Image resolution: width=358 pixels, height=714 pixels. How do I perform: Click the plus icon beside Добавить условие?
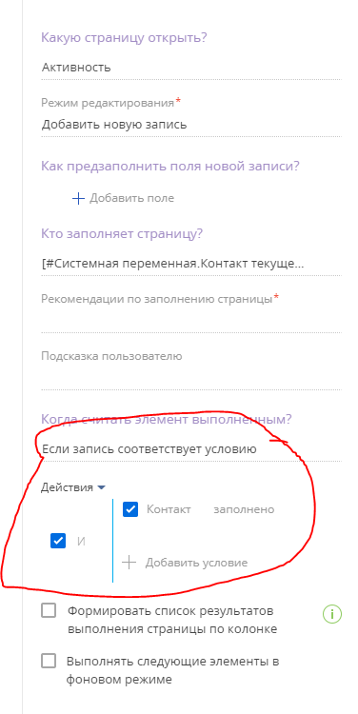click(x=129, y=563)
